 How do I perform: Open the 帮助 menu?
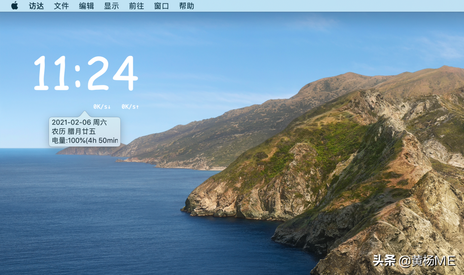[x=186, y=6]
